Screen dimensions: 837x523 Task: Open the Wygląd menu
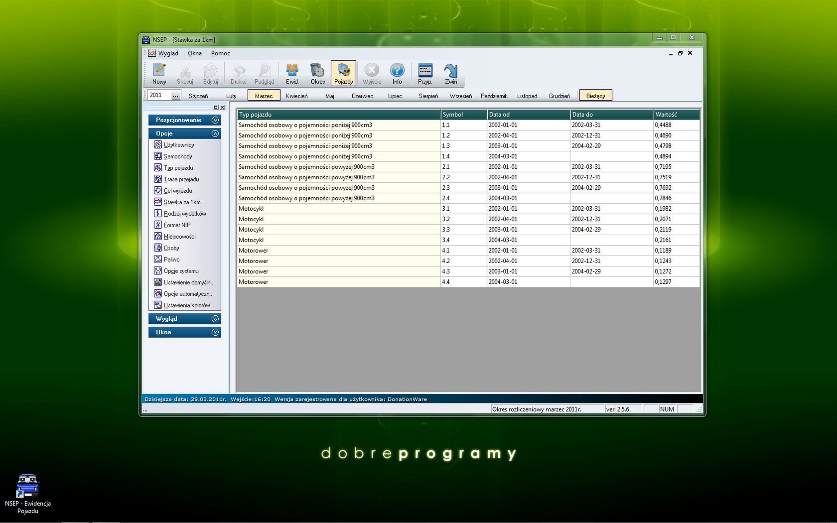tap(168, 53)
